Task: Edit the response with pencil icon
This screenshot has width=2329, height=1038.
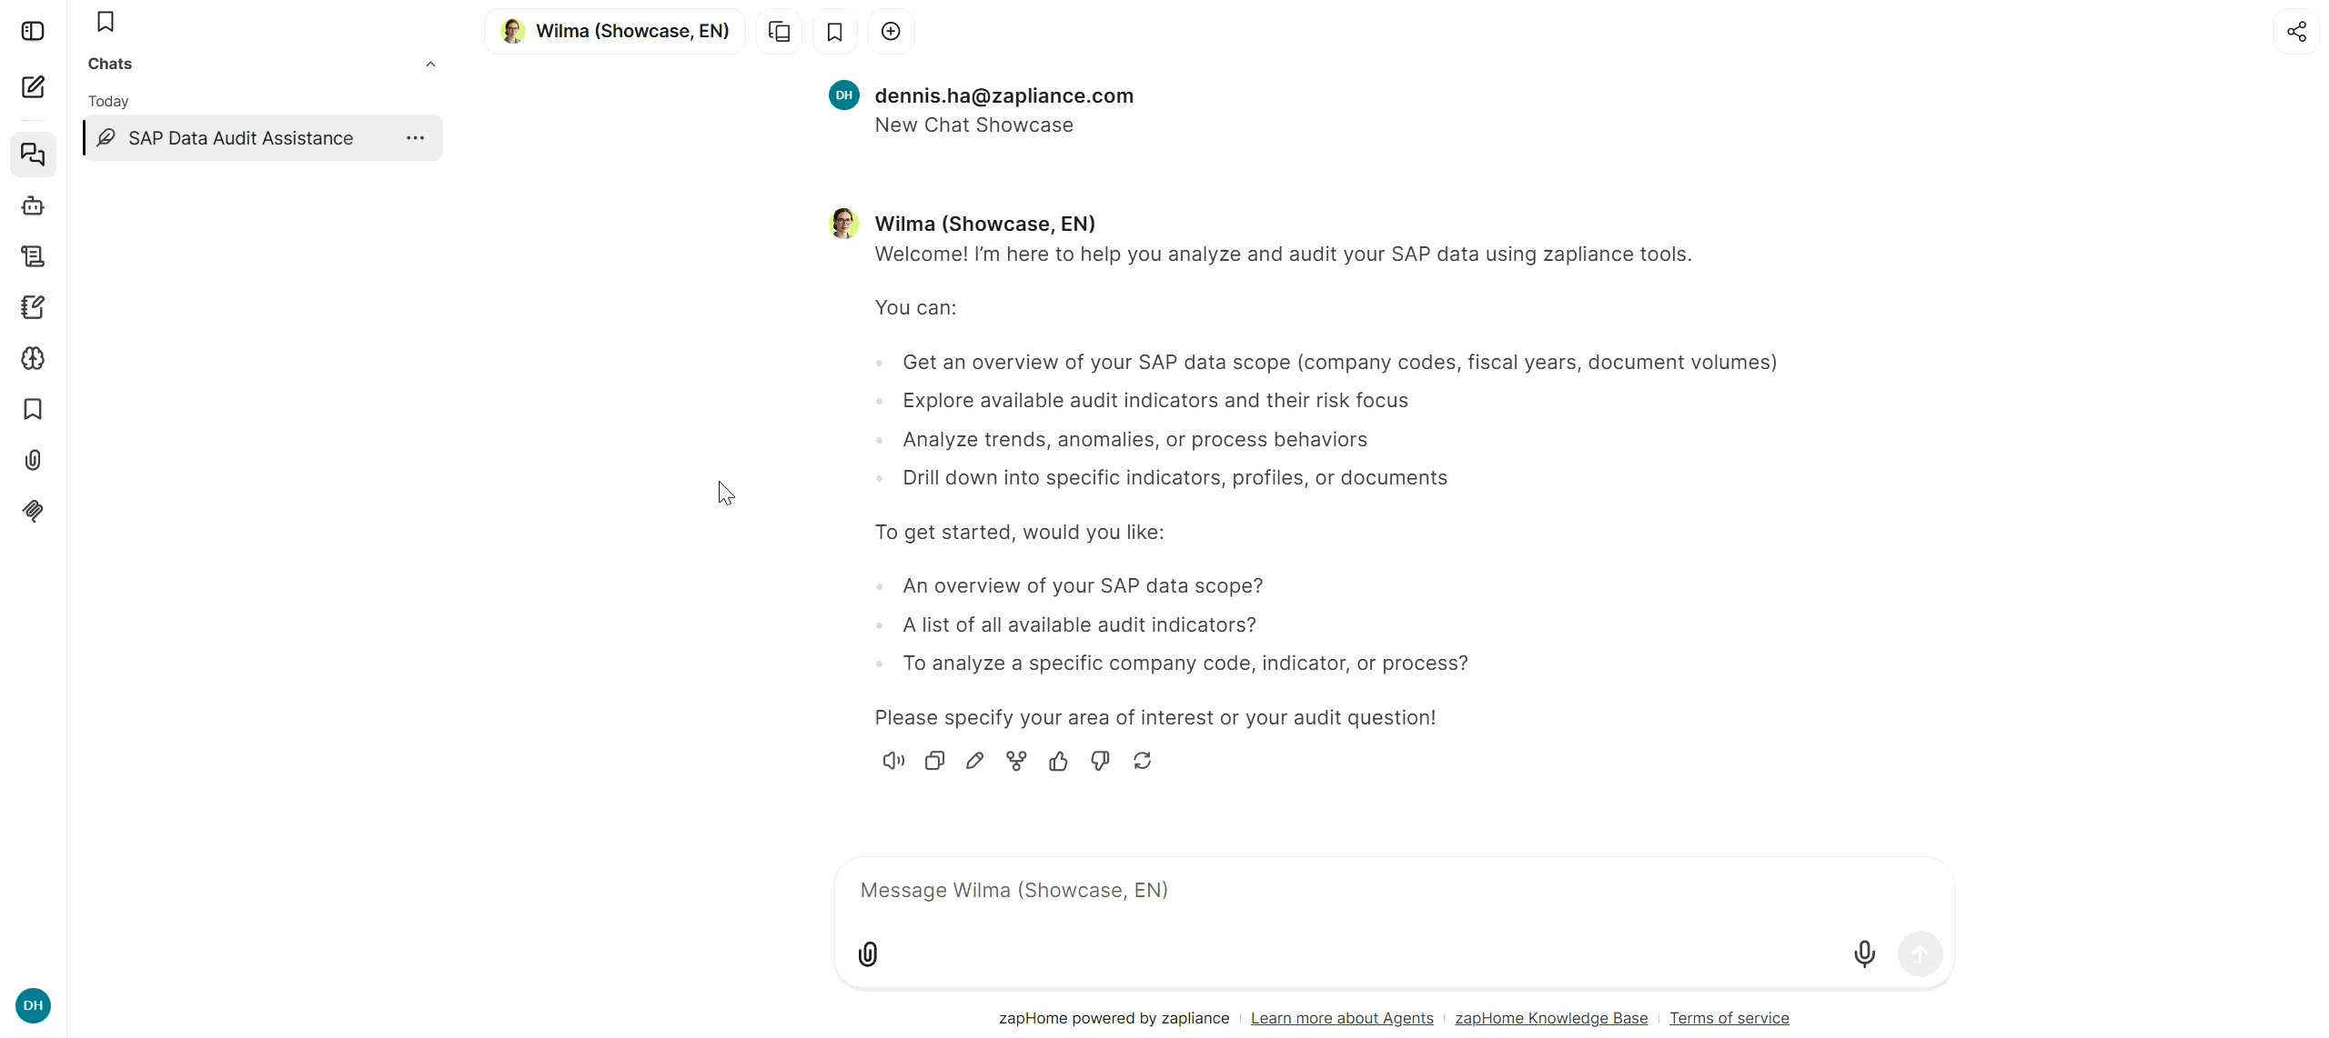Action: click(974, 761)
